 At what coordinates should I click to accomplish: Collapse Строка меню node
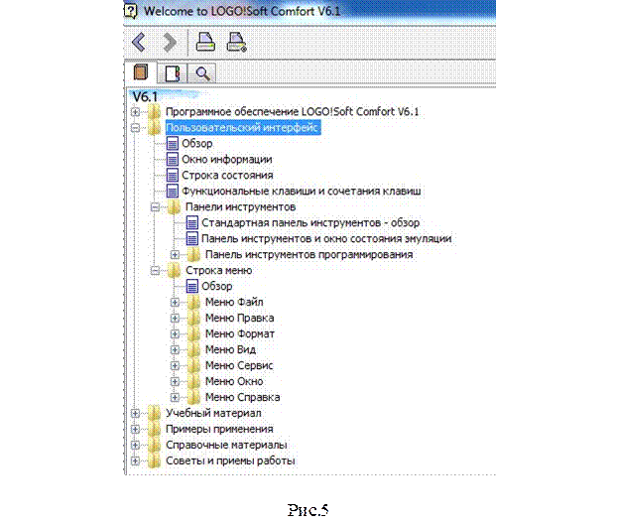155,270
